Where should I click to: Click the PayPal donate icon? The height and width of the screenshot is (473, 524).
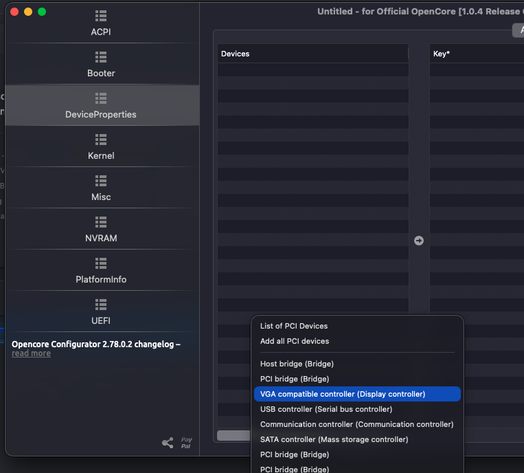tap(186, 443)
